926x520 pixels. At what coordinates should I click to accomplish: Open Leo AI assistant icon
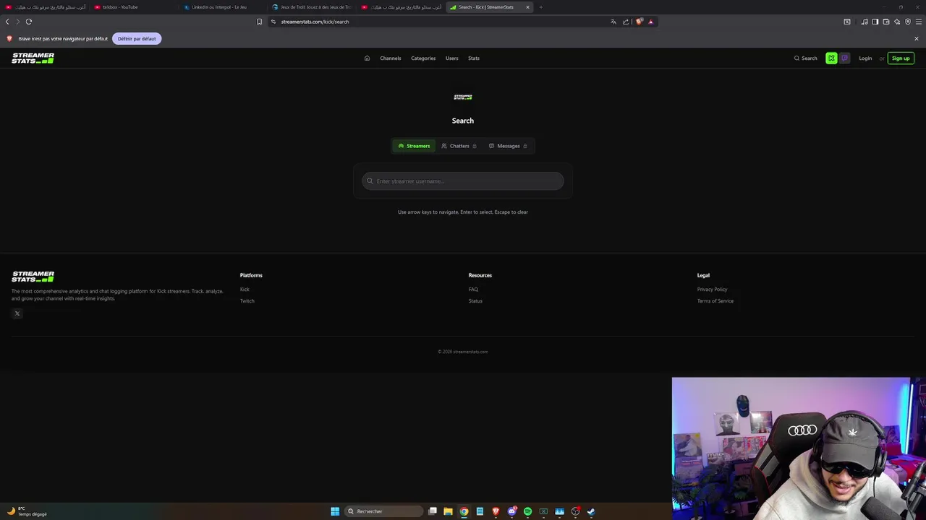tap(897, 22)
